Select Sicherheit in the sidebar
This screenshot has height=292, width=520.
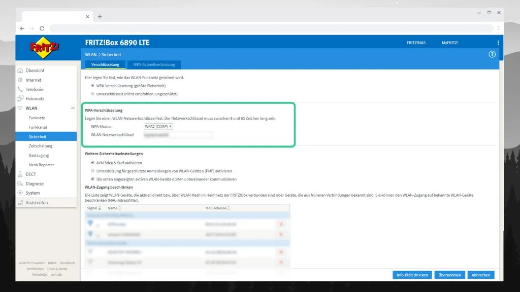(x=46, y=136)
